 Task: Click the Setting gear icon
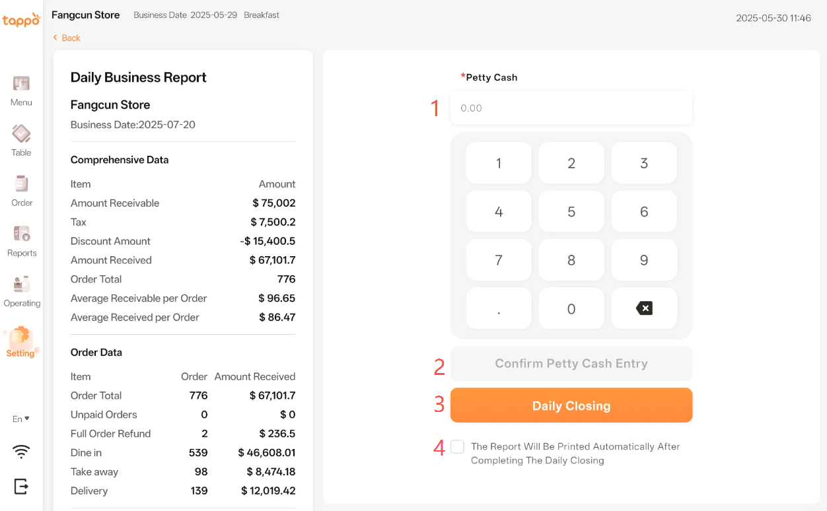(20, 337)
